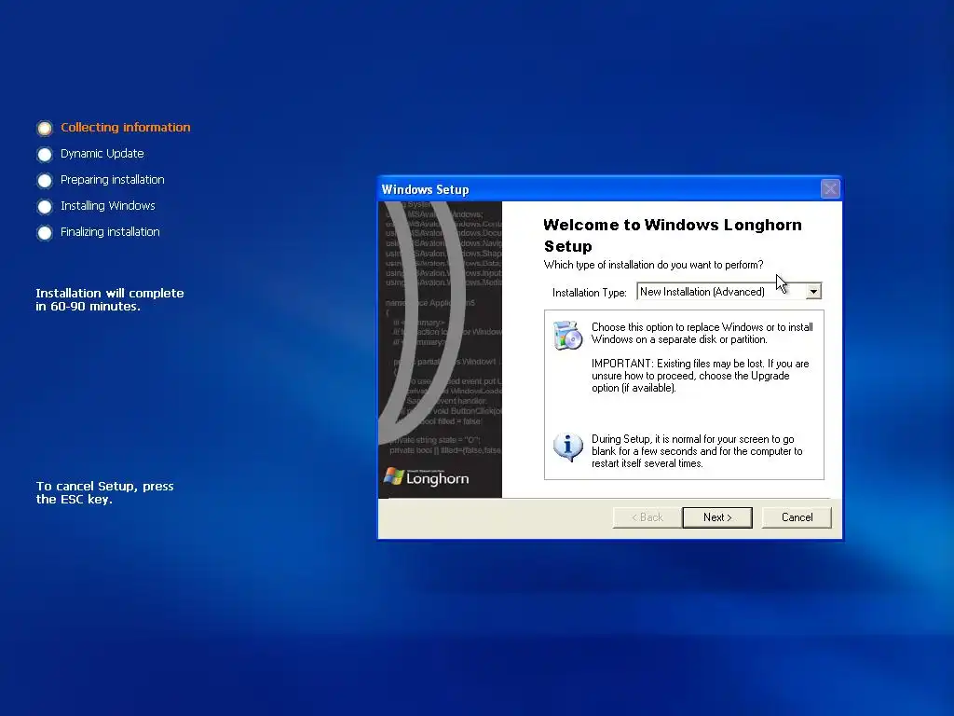Click the Windows flag Longhorn logo
Screen dimensions: 954x716
(x=427, y=477)
